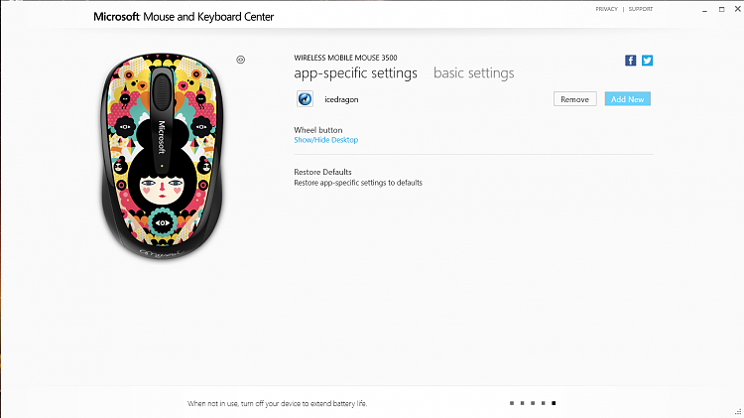Select the first tip pagination dot

tap(512, 403)
